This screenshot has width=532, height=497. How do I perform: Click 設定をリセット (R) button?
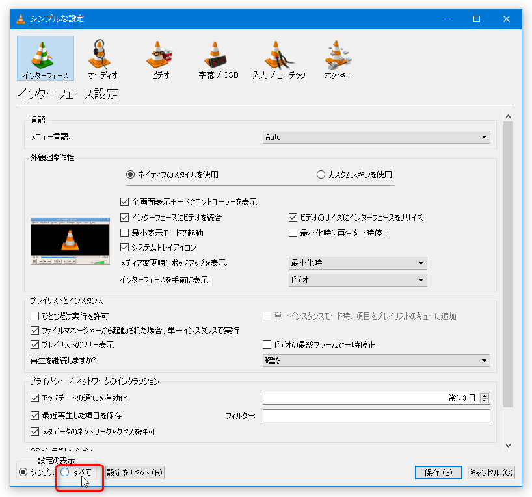click(x=135, y=472)
